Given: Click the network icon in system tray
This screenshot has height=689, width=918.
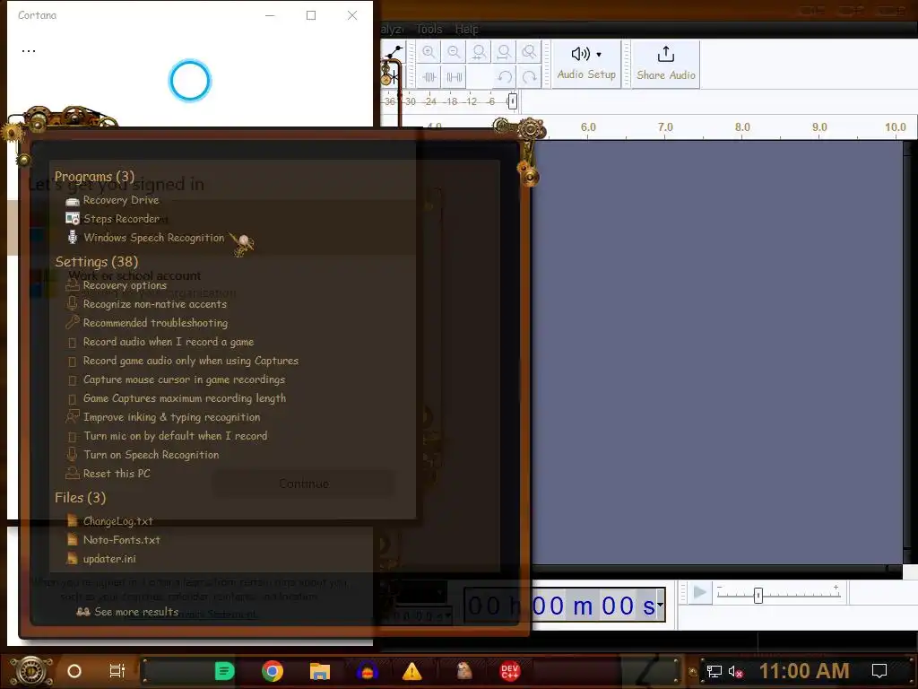Looking at the screenshot, I should point(714,671).
